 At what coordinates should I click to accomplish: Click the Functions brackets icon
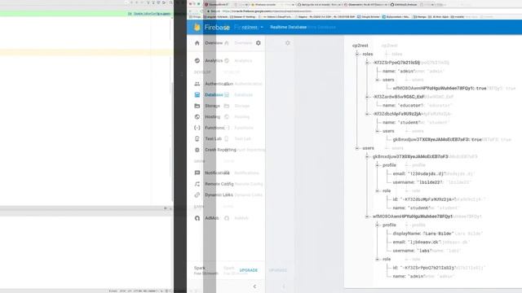pyautogui.click(x=197, y=128)
